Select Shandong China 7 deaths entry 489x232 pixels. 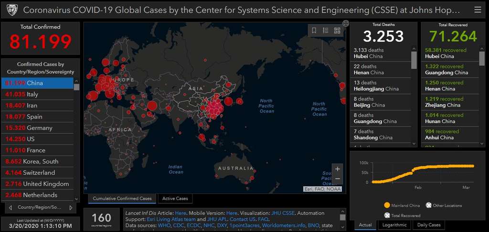pyautogui.click(x=381, y=135)
